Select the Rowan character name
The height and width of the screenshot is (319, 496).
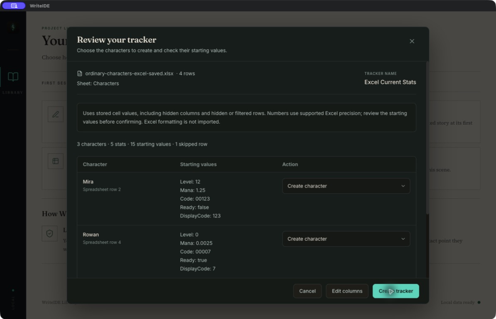(91, 235)
